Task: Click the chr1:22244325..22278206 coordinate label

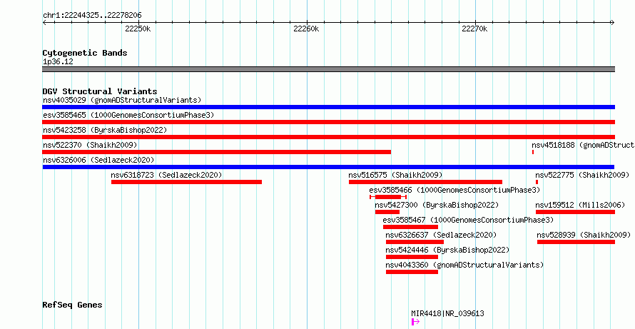Action: [x=92, y=16]
